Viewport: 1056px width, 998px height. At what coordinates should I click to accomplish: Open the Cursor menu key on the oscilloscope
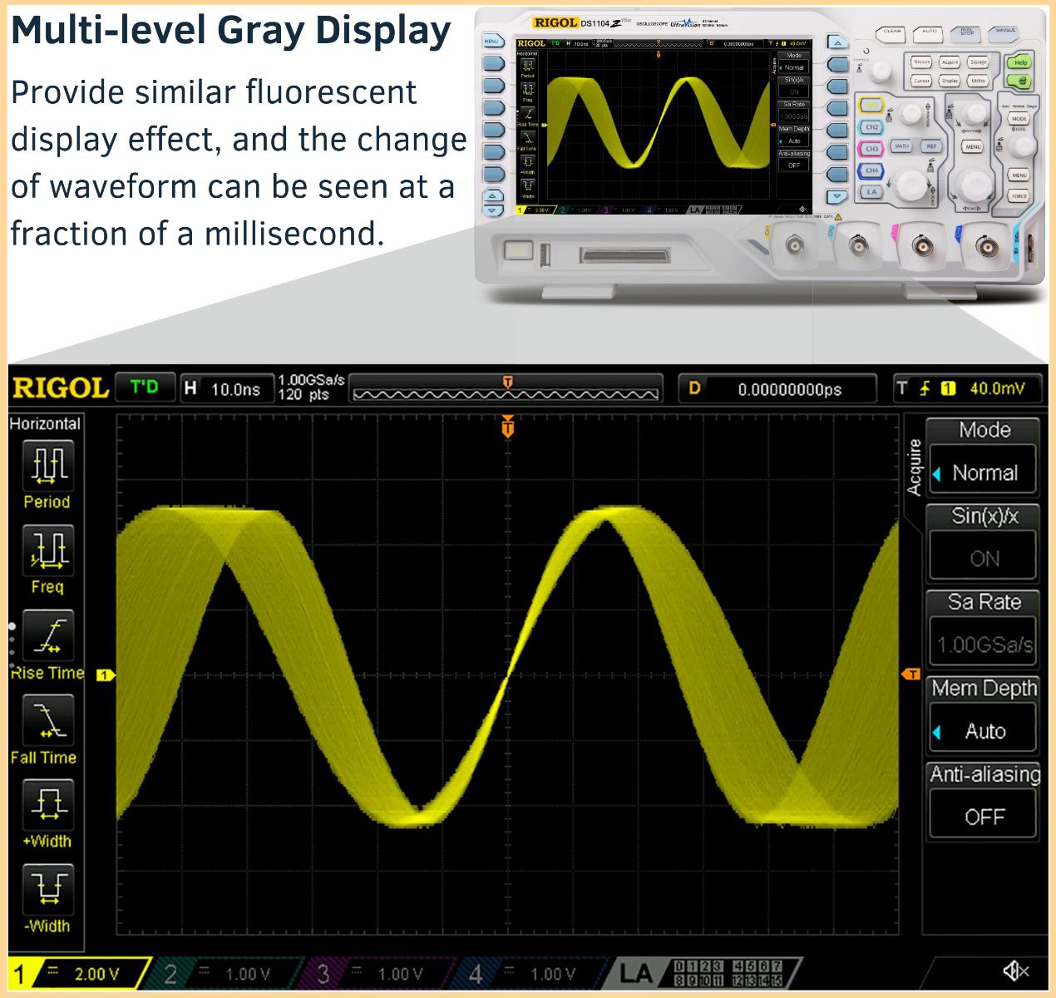coord(921,82)
